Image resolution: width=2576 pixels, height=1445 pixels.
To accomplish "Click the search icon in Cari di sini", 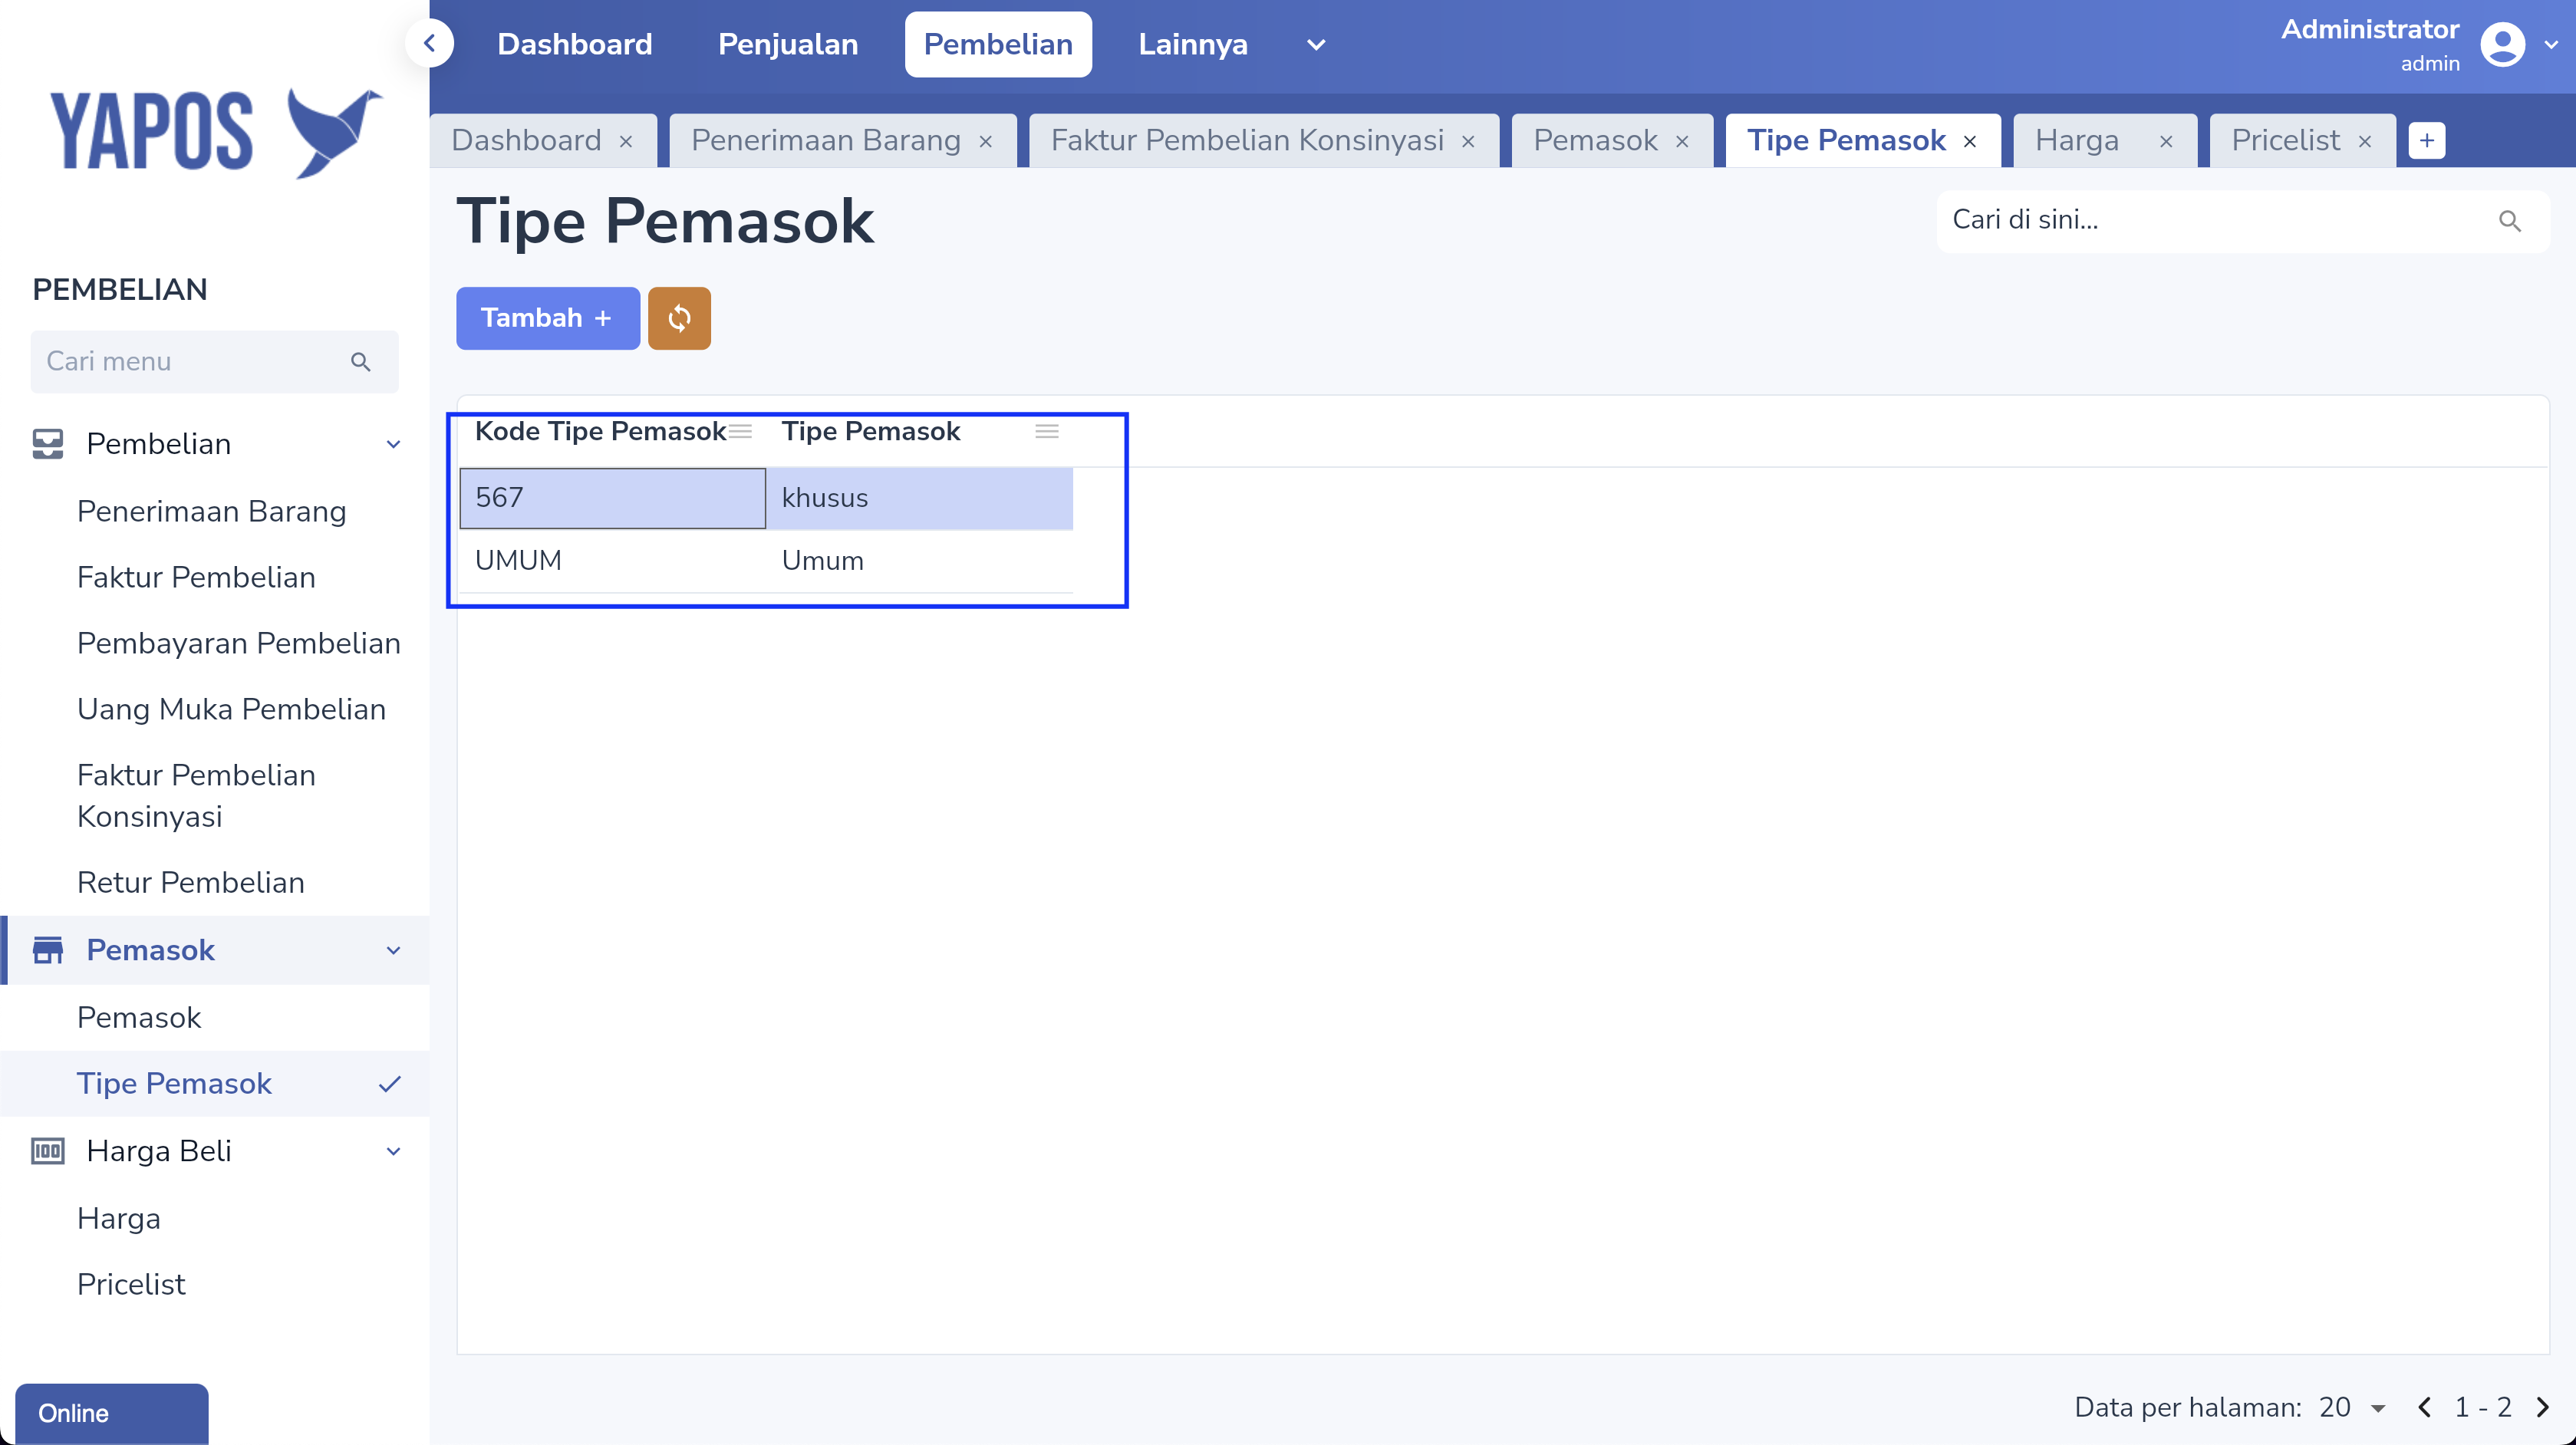I will [2509, 221].
